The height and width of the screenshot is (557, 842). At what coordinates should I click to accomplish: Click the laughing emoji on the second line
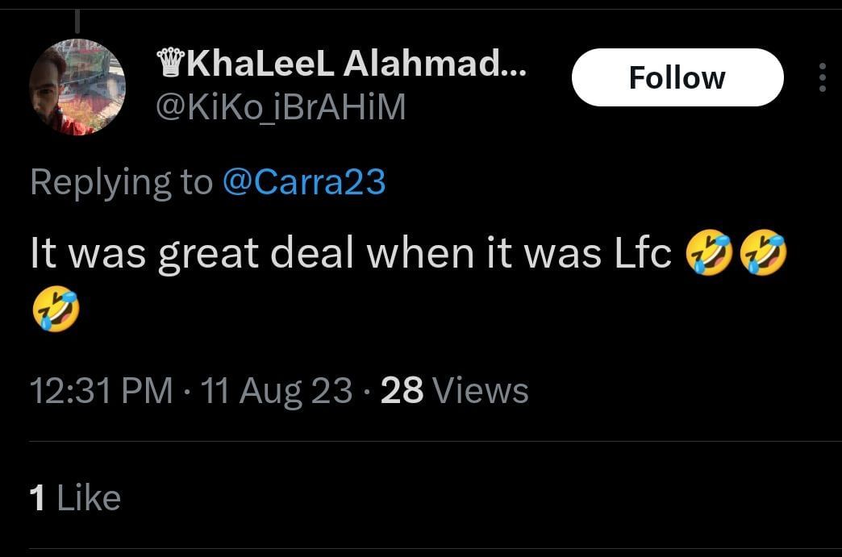[56, 310]
